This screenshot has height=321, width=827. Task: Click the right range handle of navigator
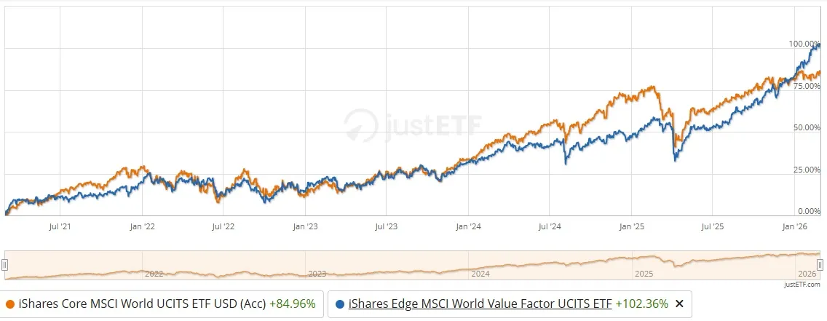pos(820,265)
